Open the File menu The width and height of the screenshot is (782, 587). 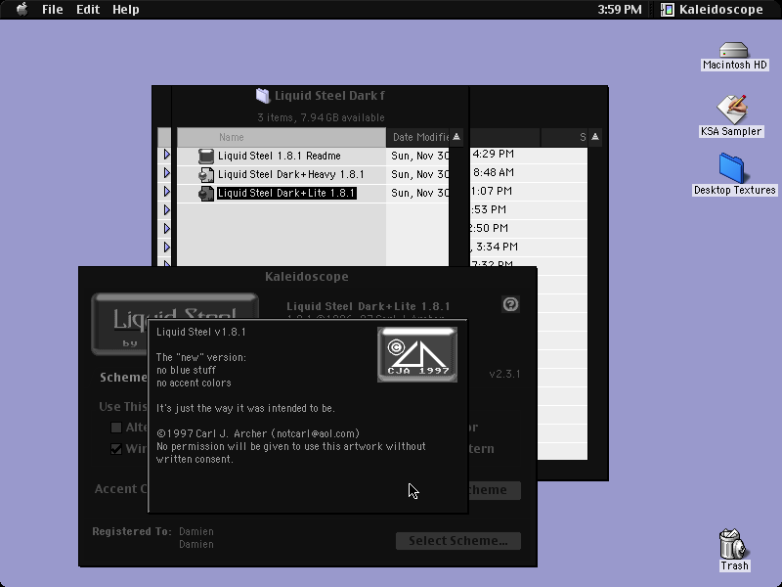pyautogui.click(x=53, y=10)
